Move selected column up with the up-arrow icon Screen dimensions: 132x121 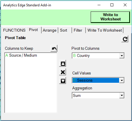pyautogui.click(x=63, y=63)
